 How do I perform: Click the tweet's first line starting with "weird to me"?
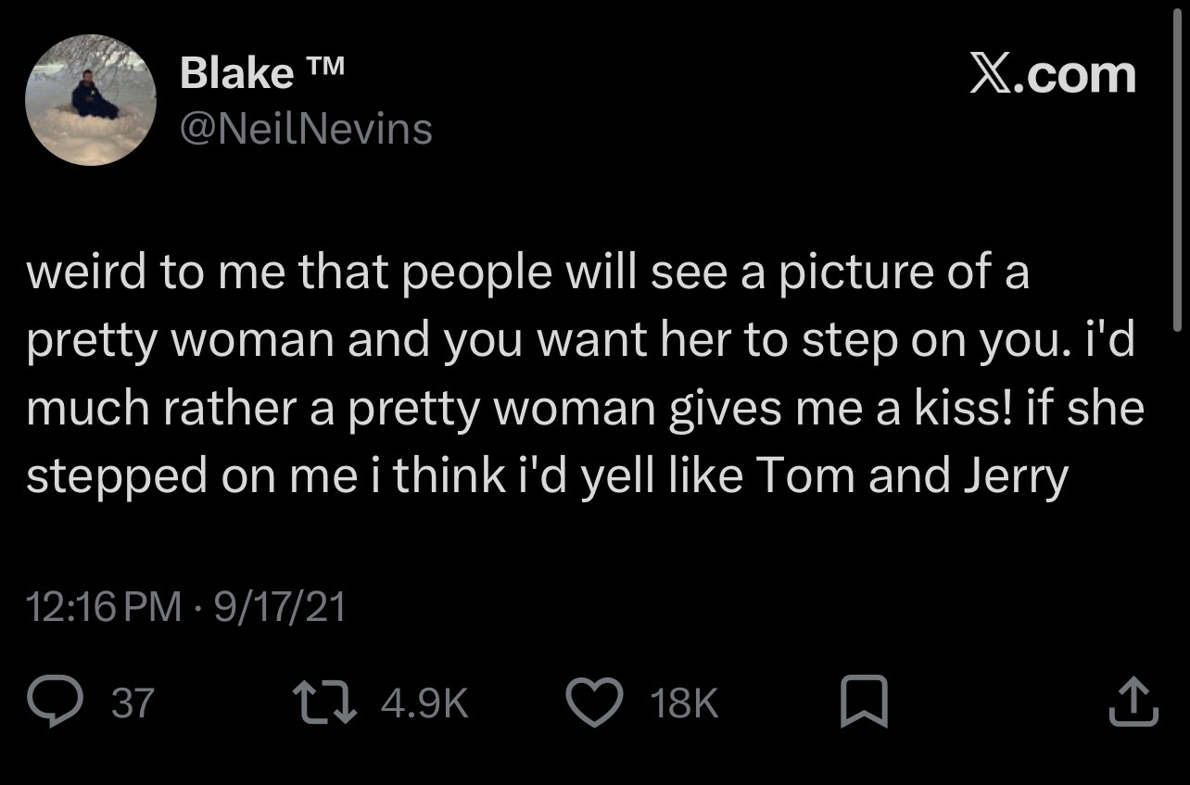(527, 274)
